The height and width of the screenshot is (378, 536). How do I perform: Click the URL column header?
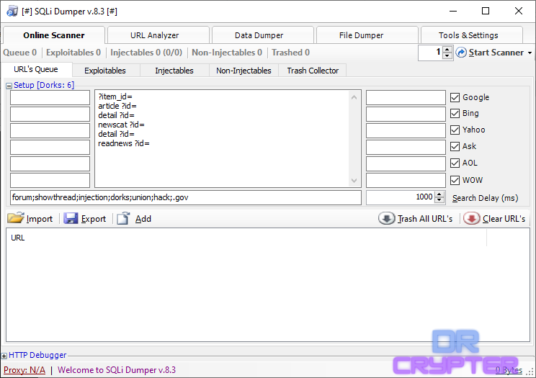(246, 238)
